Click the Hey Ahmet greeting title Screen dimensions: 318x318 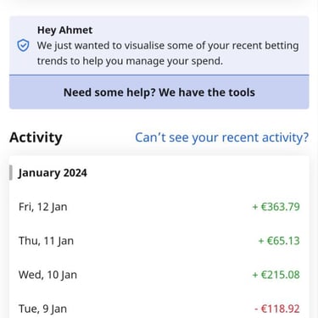pyautogui.click(x=64, y=30)
